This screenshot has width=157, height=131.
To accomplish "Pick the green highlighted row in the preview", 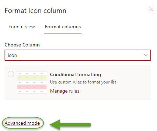I will [x=32, y=78].
